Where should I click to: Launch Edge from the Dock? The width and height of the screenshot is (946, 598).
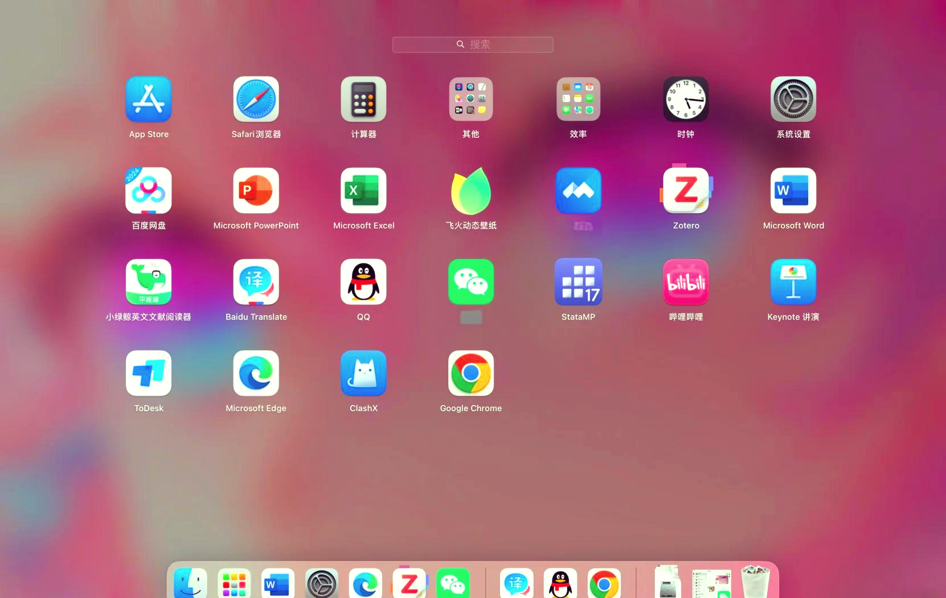click(x=366, y=583)
